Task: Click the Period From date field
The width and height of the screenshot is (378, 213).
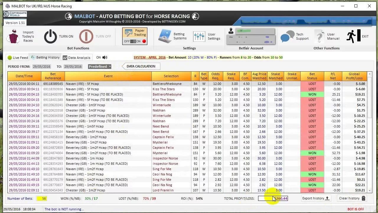Action: 41,67
